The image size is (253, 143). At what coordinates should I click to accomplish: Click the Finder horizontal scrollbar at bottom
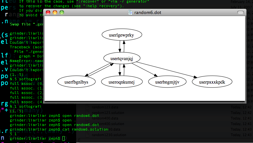163,141
